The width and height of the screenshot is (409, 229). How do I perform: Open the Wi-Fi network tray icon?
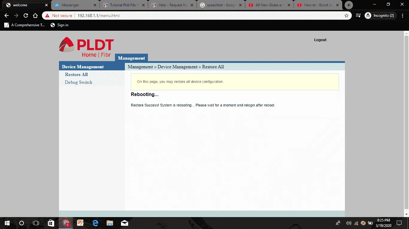[x=356, y=223]
